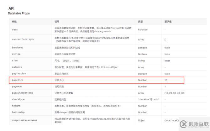Click "Number" type in height row

coord(142,106)
